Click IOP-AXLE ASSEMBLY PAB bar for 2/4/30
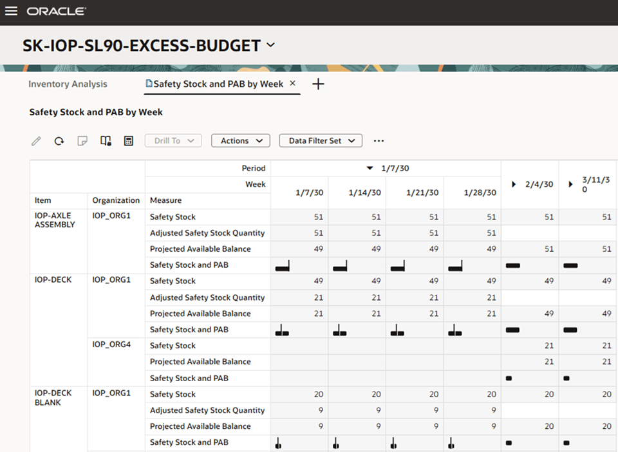 (513, 266)
